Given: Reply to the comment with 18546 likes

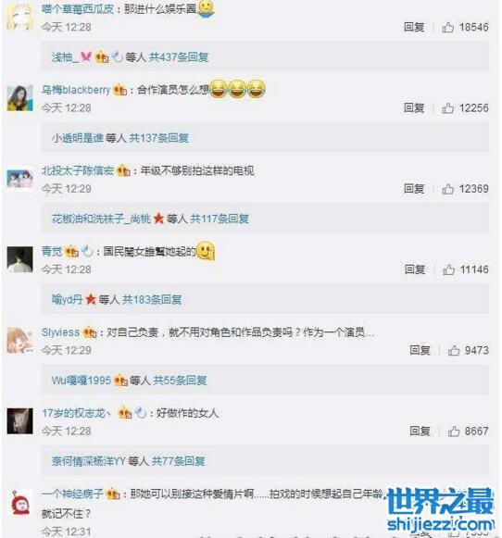Looking at the screenshot, I should (414, 27).
